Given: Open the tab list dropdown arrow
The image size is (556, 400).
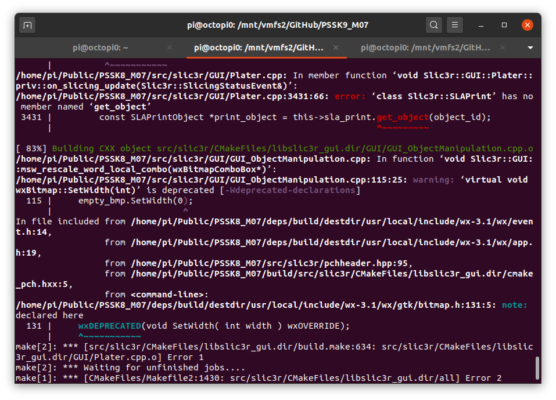Looking at the screenshot, I should [530, 48].
